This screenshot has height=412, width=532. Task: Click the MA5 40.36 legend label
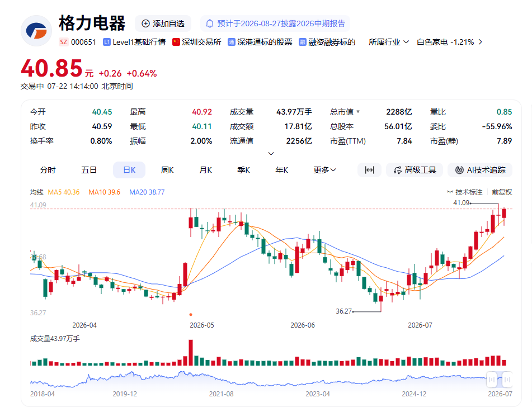tap(64, 192)
